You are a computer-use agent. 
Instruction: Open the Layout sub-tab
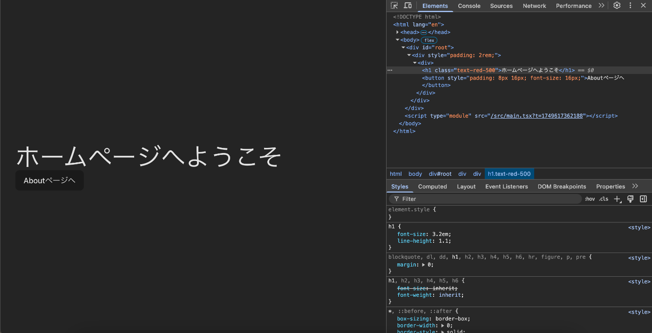[466, 186]
